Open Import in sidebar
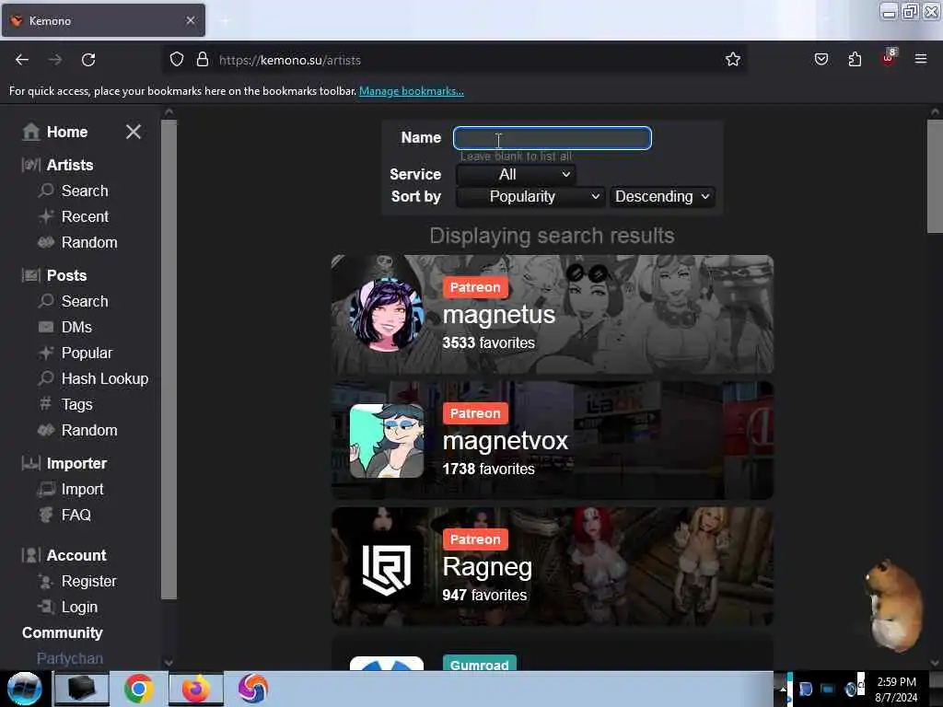 (x=82, y=490)
